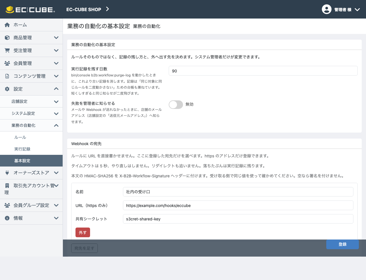Click the EC-CUBE logo
The image size is (366, 280).
point(30,9)
